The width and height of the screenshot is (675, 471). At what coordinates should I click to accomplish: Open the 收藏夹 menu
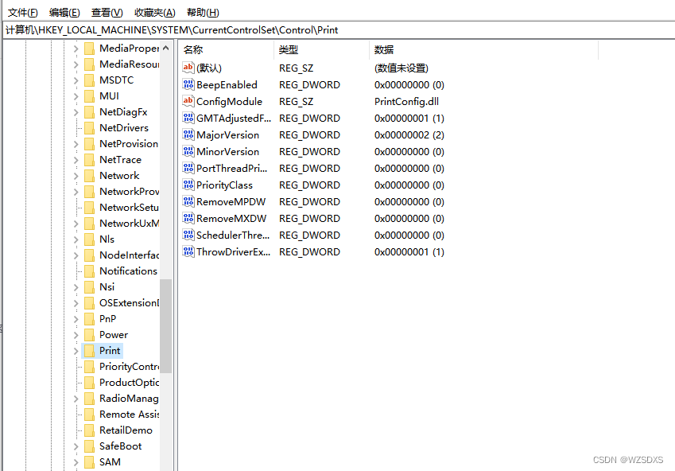153,13
